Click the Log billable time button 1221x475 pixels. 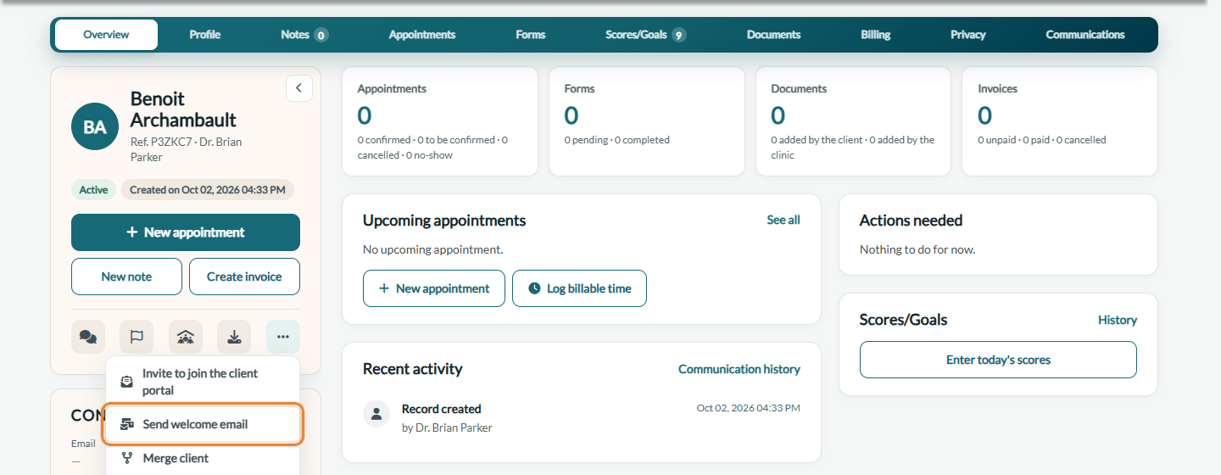579,288
